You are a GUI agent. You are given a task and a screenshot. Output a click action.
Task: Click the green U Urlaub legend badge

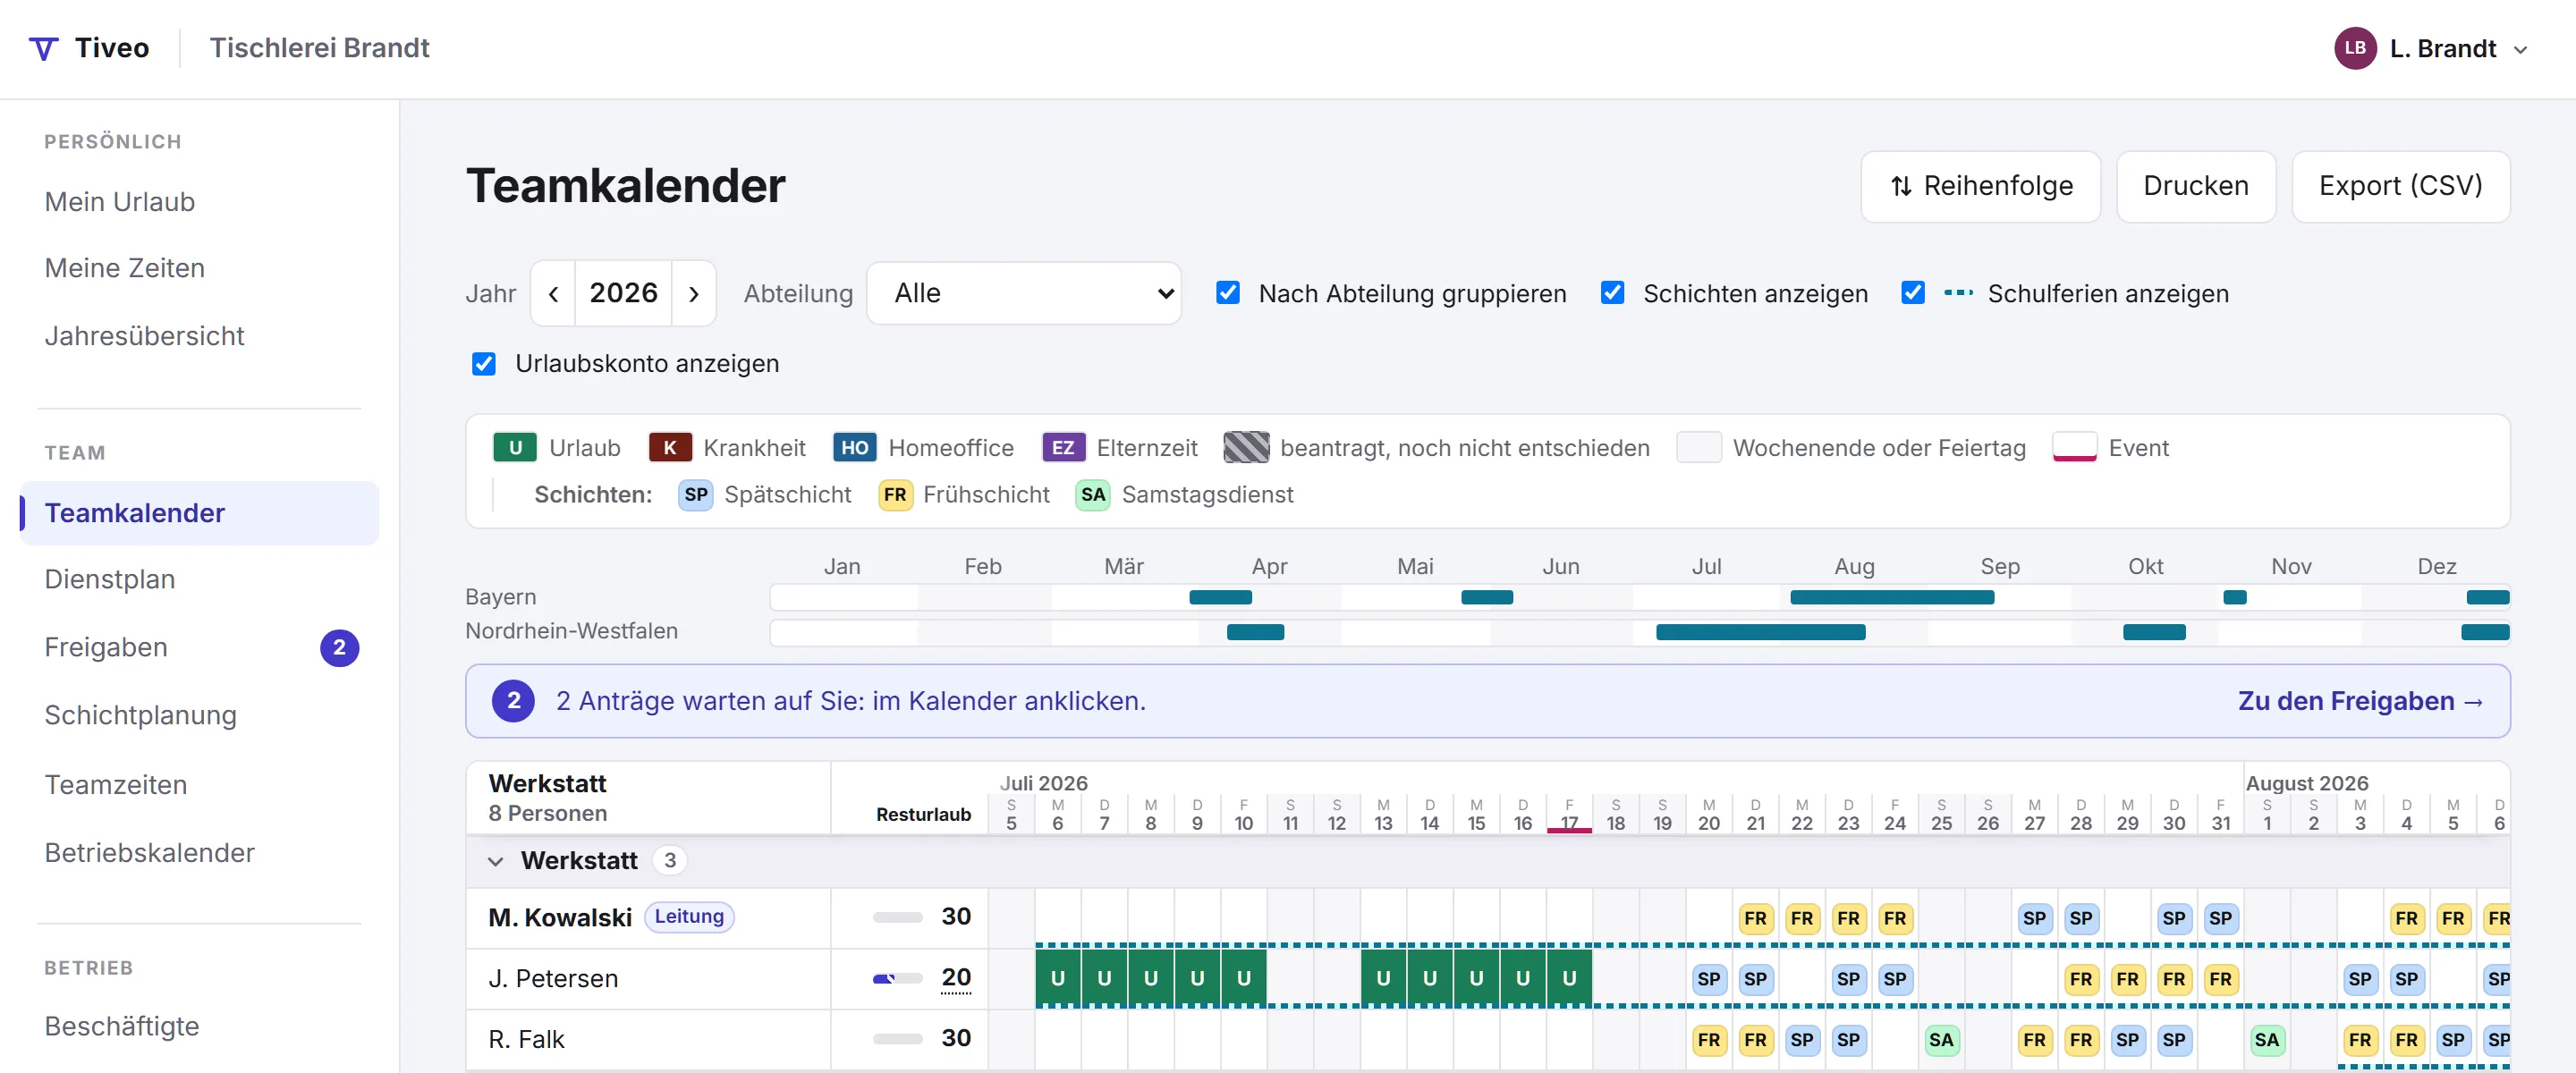coord(515,447)
